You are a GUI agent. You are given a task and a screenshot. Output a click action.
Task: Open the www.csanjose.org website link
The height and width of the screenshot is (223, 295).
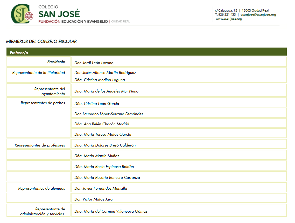tap(229, 19)
